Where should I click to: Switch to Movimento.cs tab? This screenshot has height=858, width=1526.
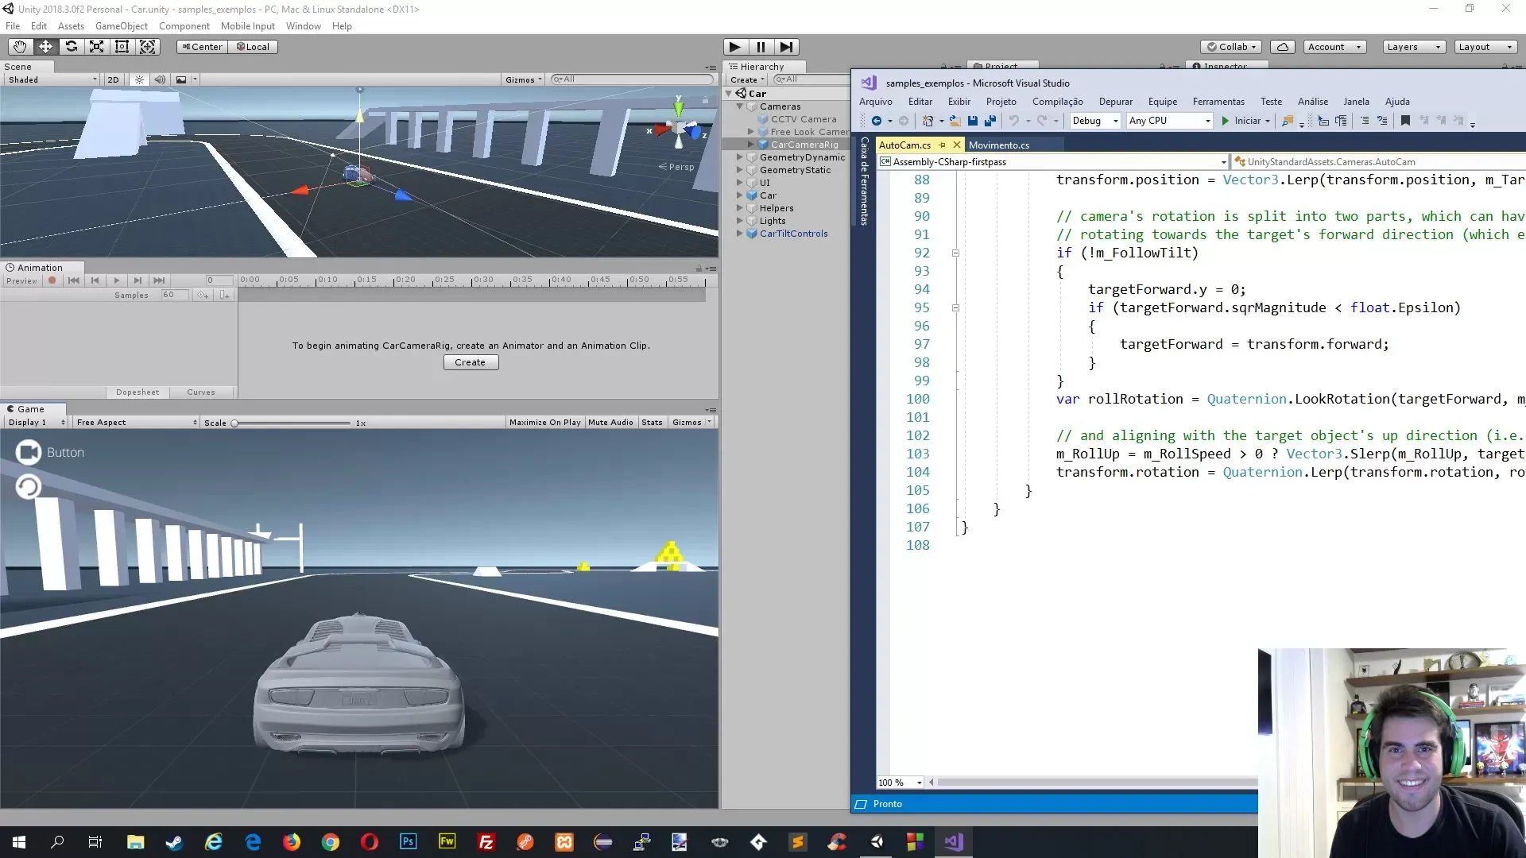(x=998, y=145)
